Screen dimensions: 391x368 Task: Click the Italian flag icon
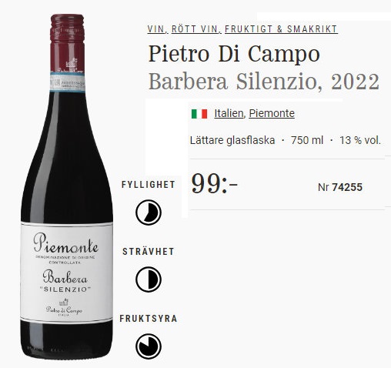click(199, 114)
